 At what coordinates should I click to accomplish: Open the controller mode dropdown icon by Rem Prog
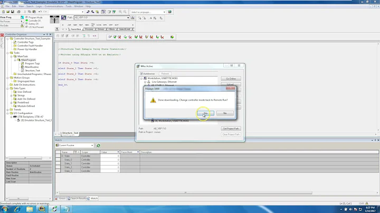click(22, 17)
